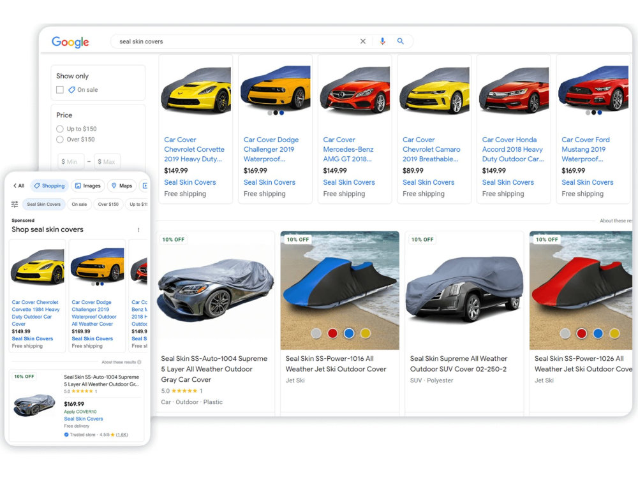Click the $ Min price input field
Screen dimensions: 638x478
coord(71,161)
